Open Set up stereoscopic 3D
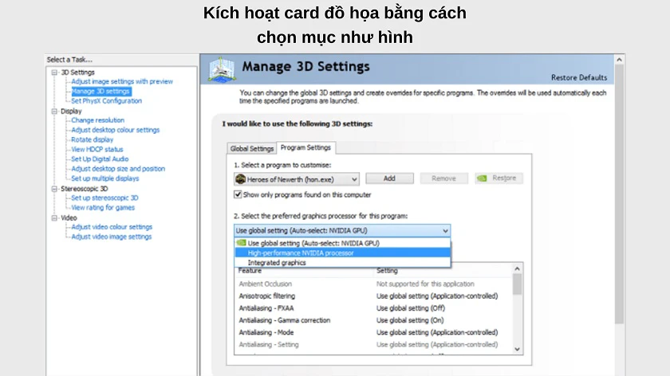Screen dimensions: 670x376 point(104,198)
